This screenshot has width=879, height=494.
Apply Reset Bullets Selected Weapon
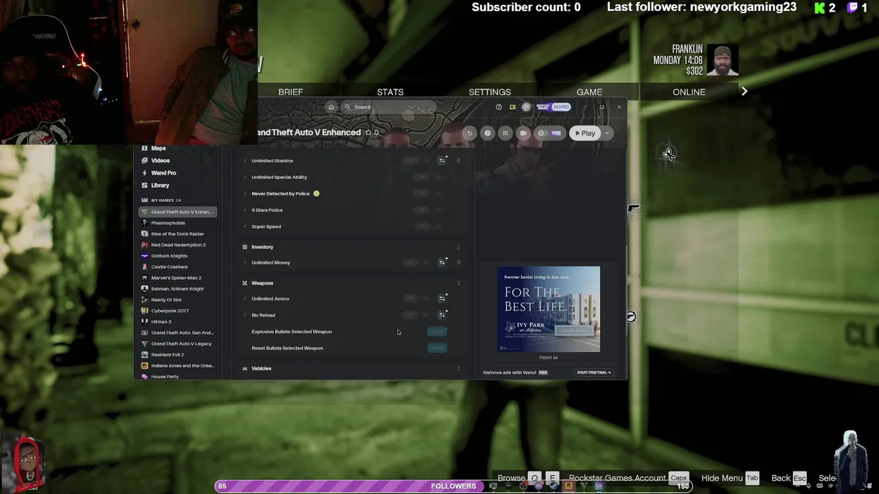tap(437, 348)
